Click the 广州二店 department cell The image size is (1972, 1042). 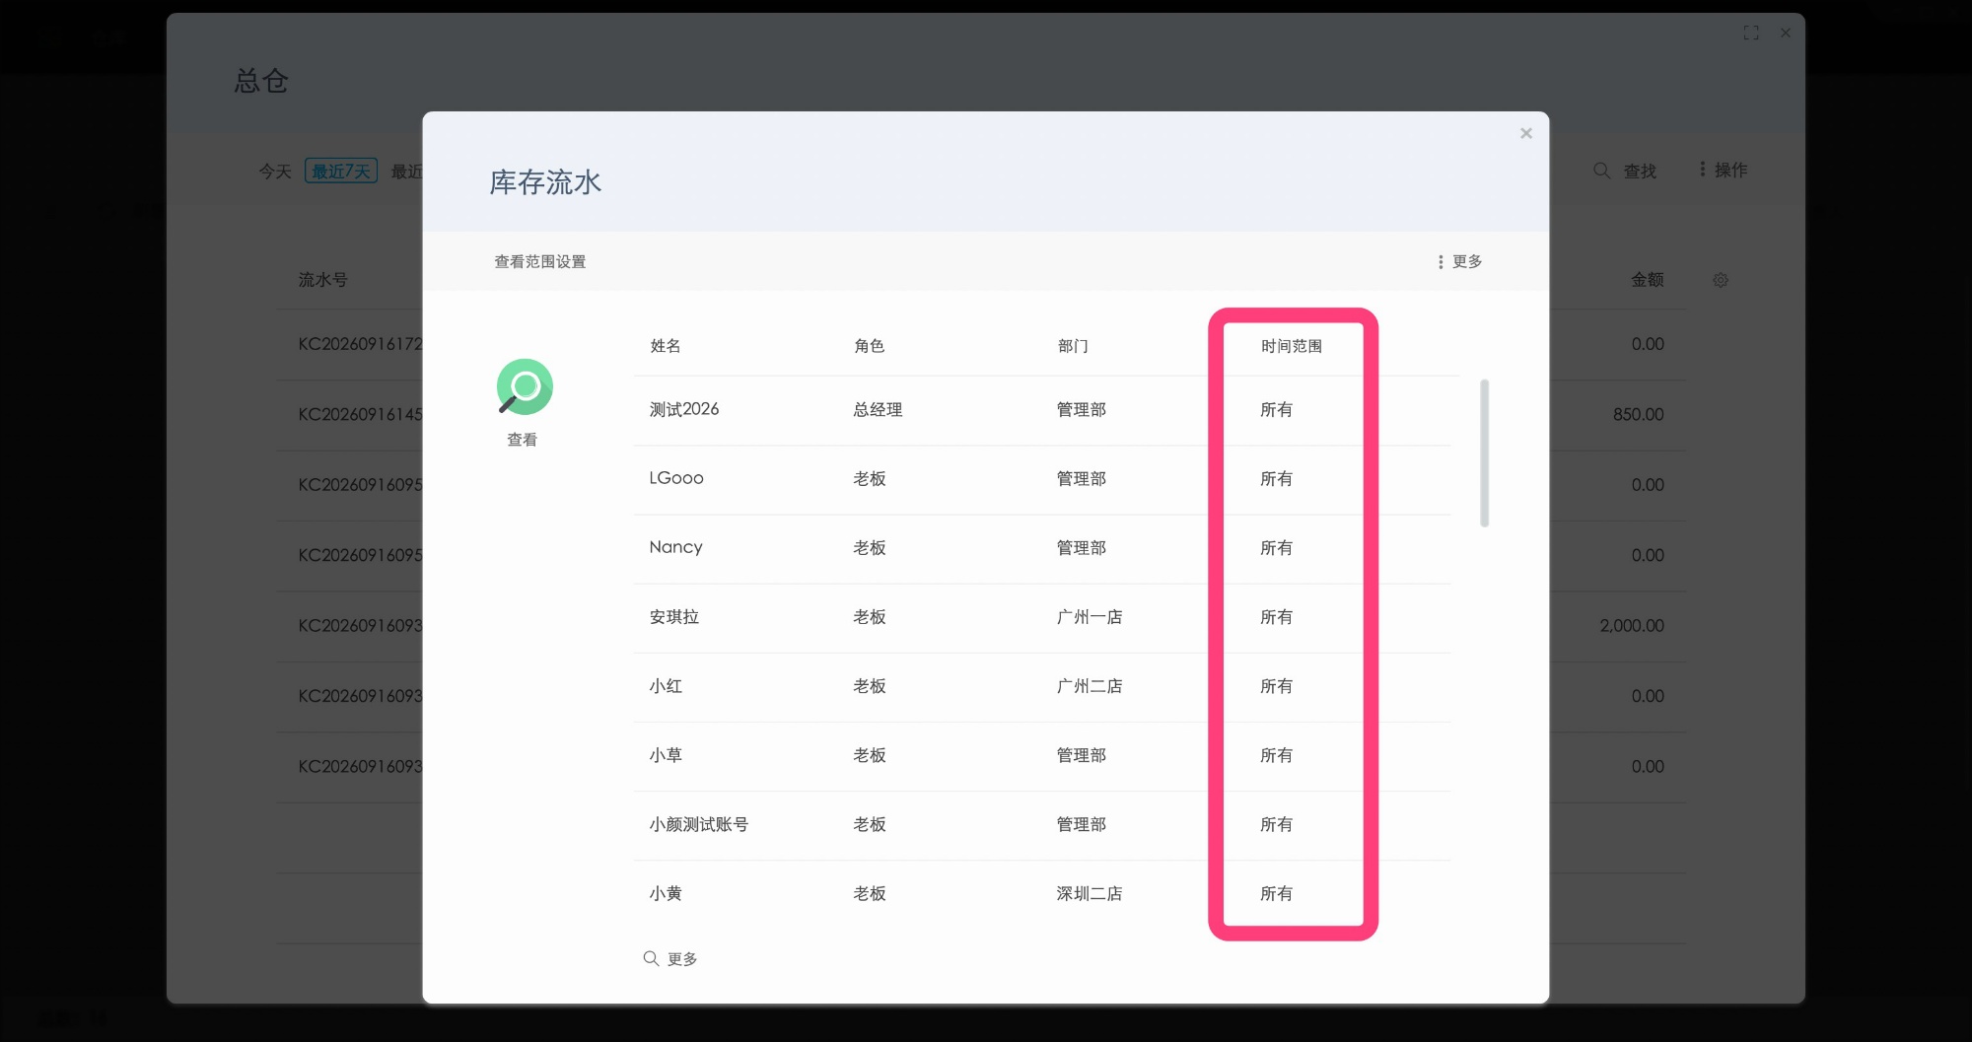tap(1090, 686)
